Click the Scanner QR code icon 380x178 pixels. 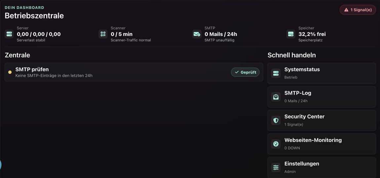103,34
